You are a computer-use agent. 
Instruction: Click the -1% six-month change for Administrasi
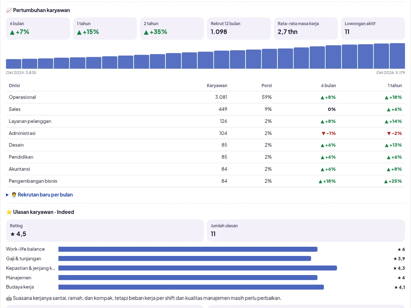328,133
